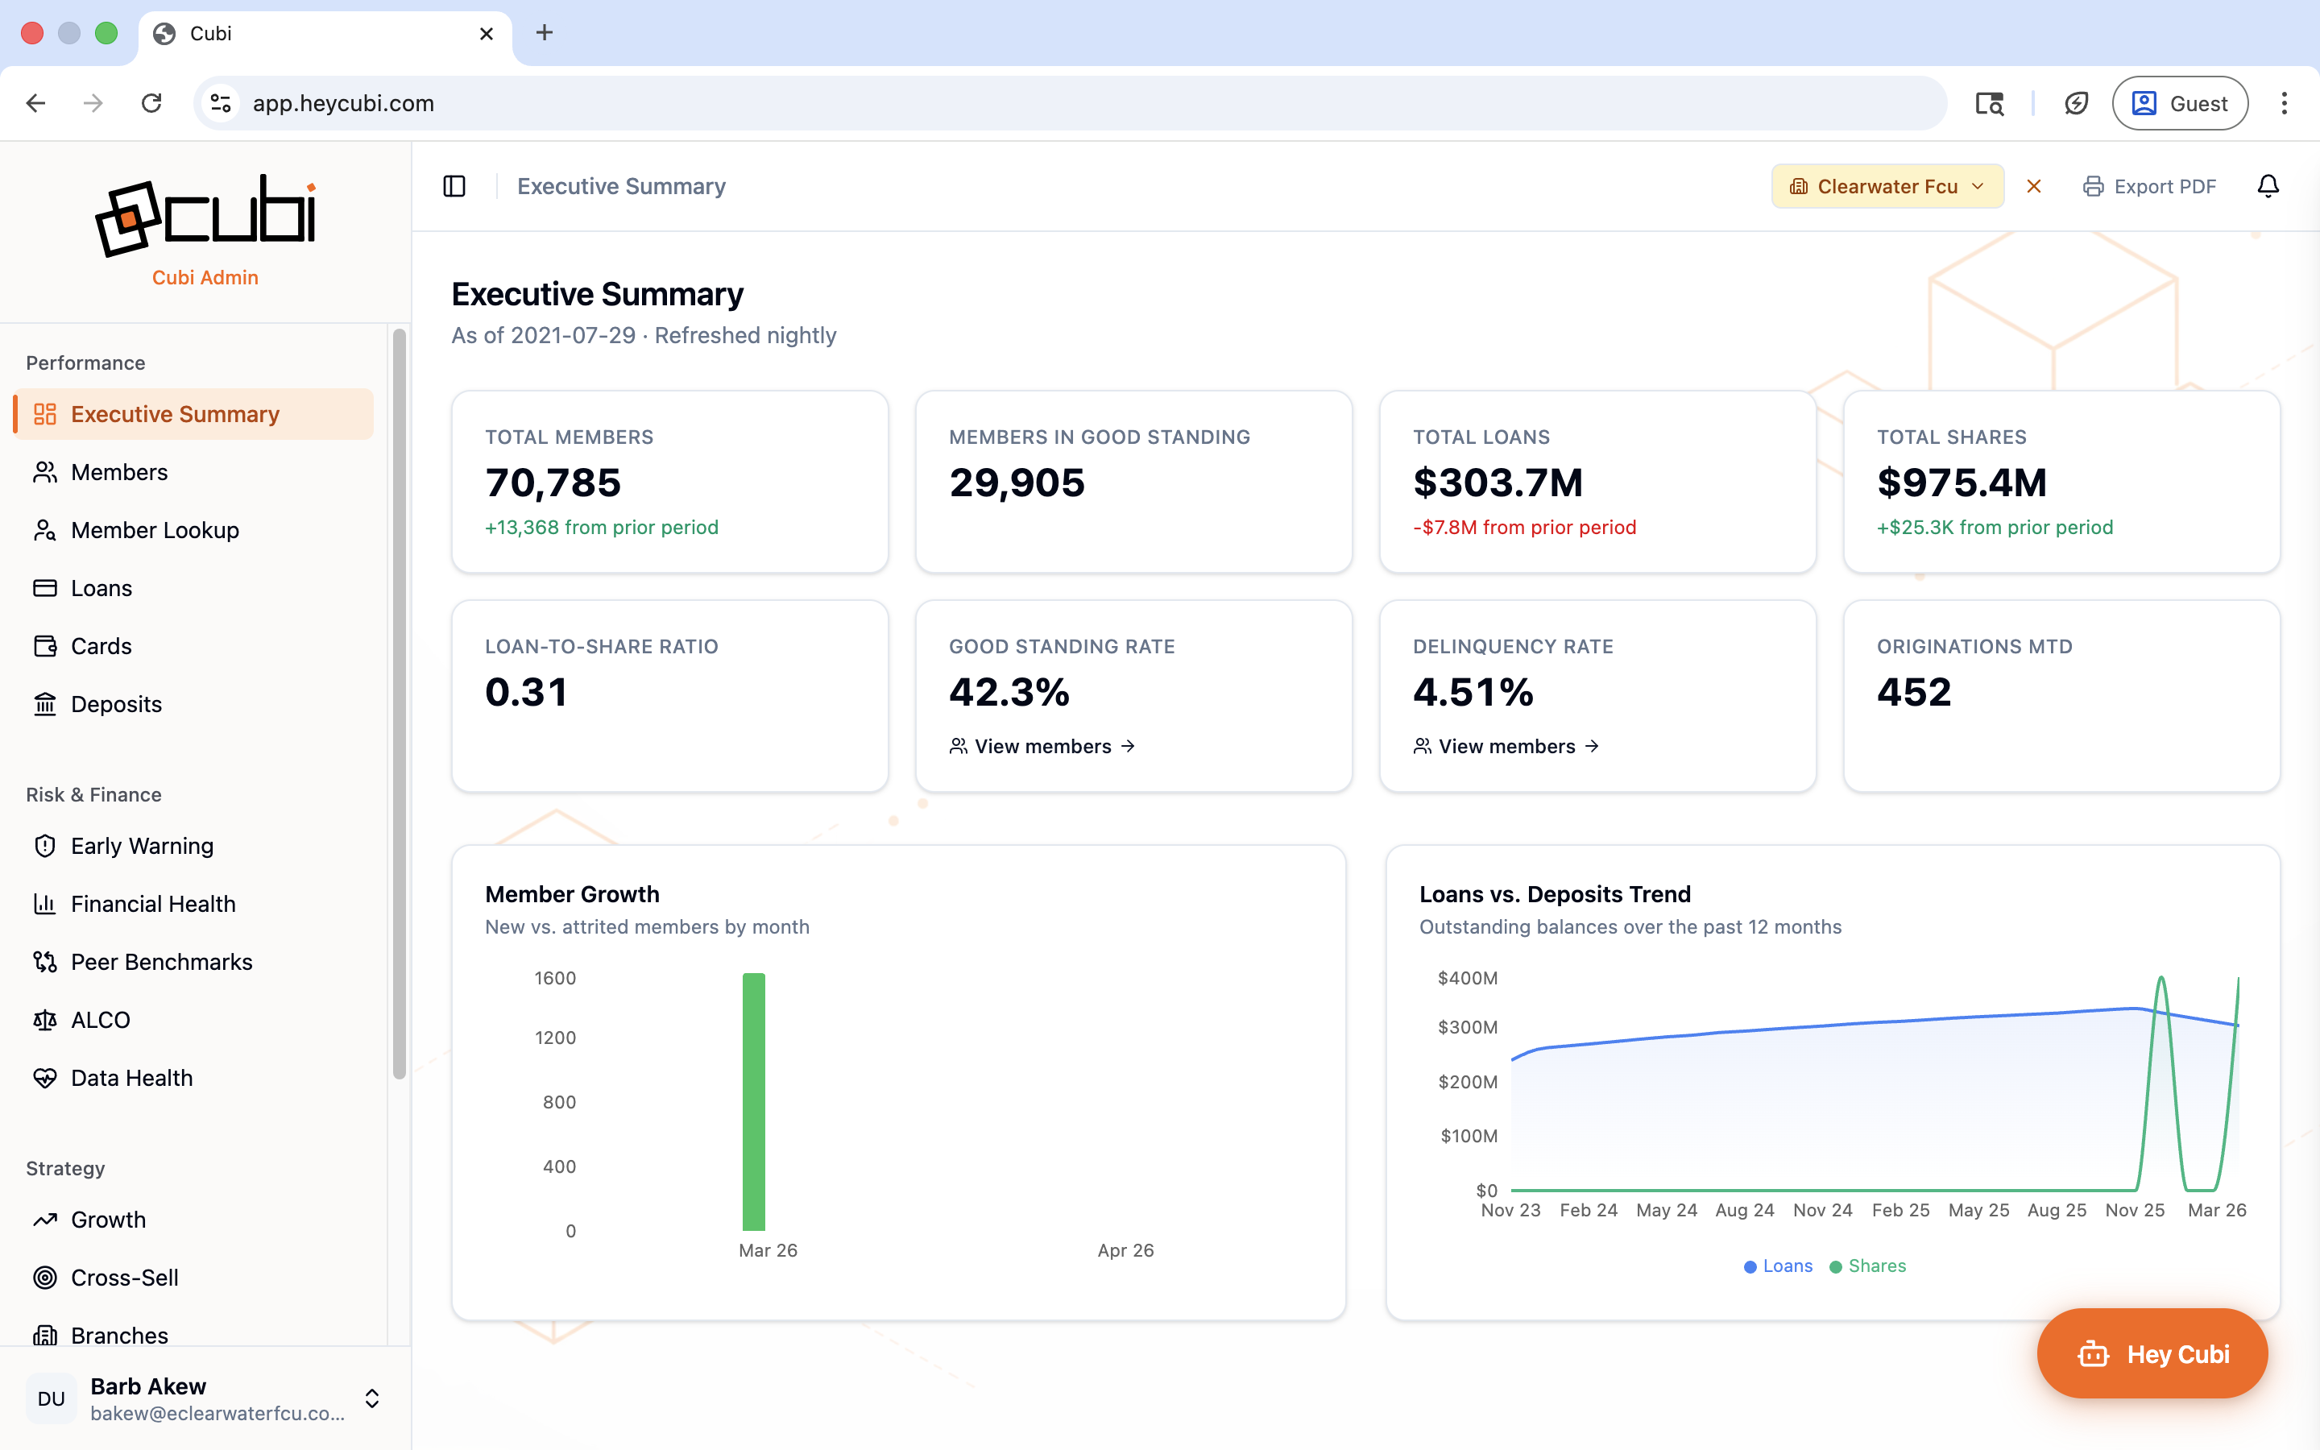The height and width of the screenshot is (1450, 2320).
Task: Click the notifications bell icon
Action: coord(2268,186)
